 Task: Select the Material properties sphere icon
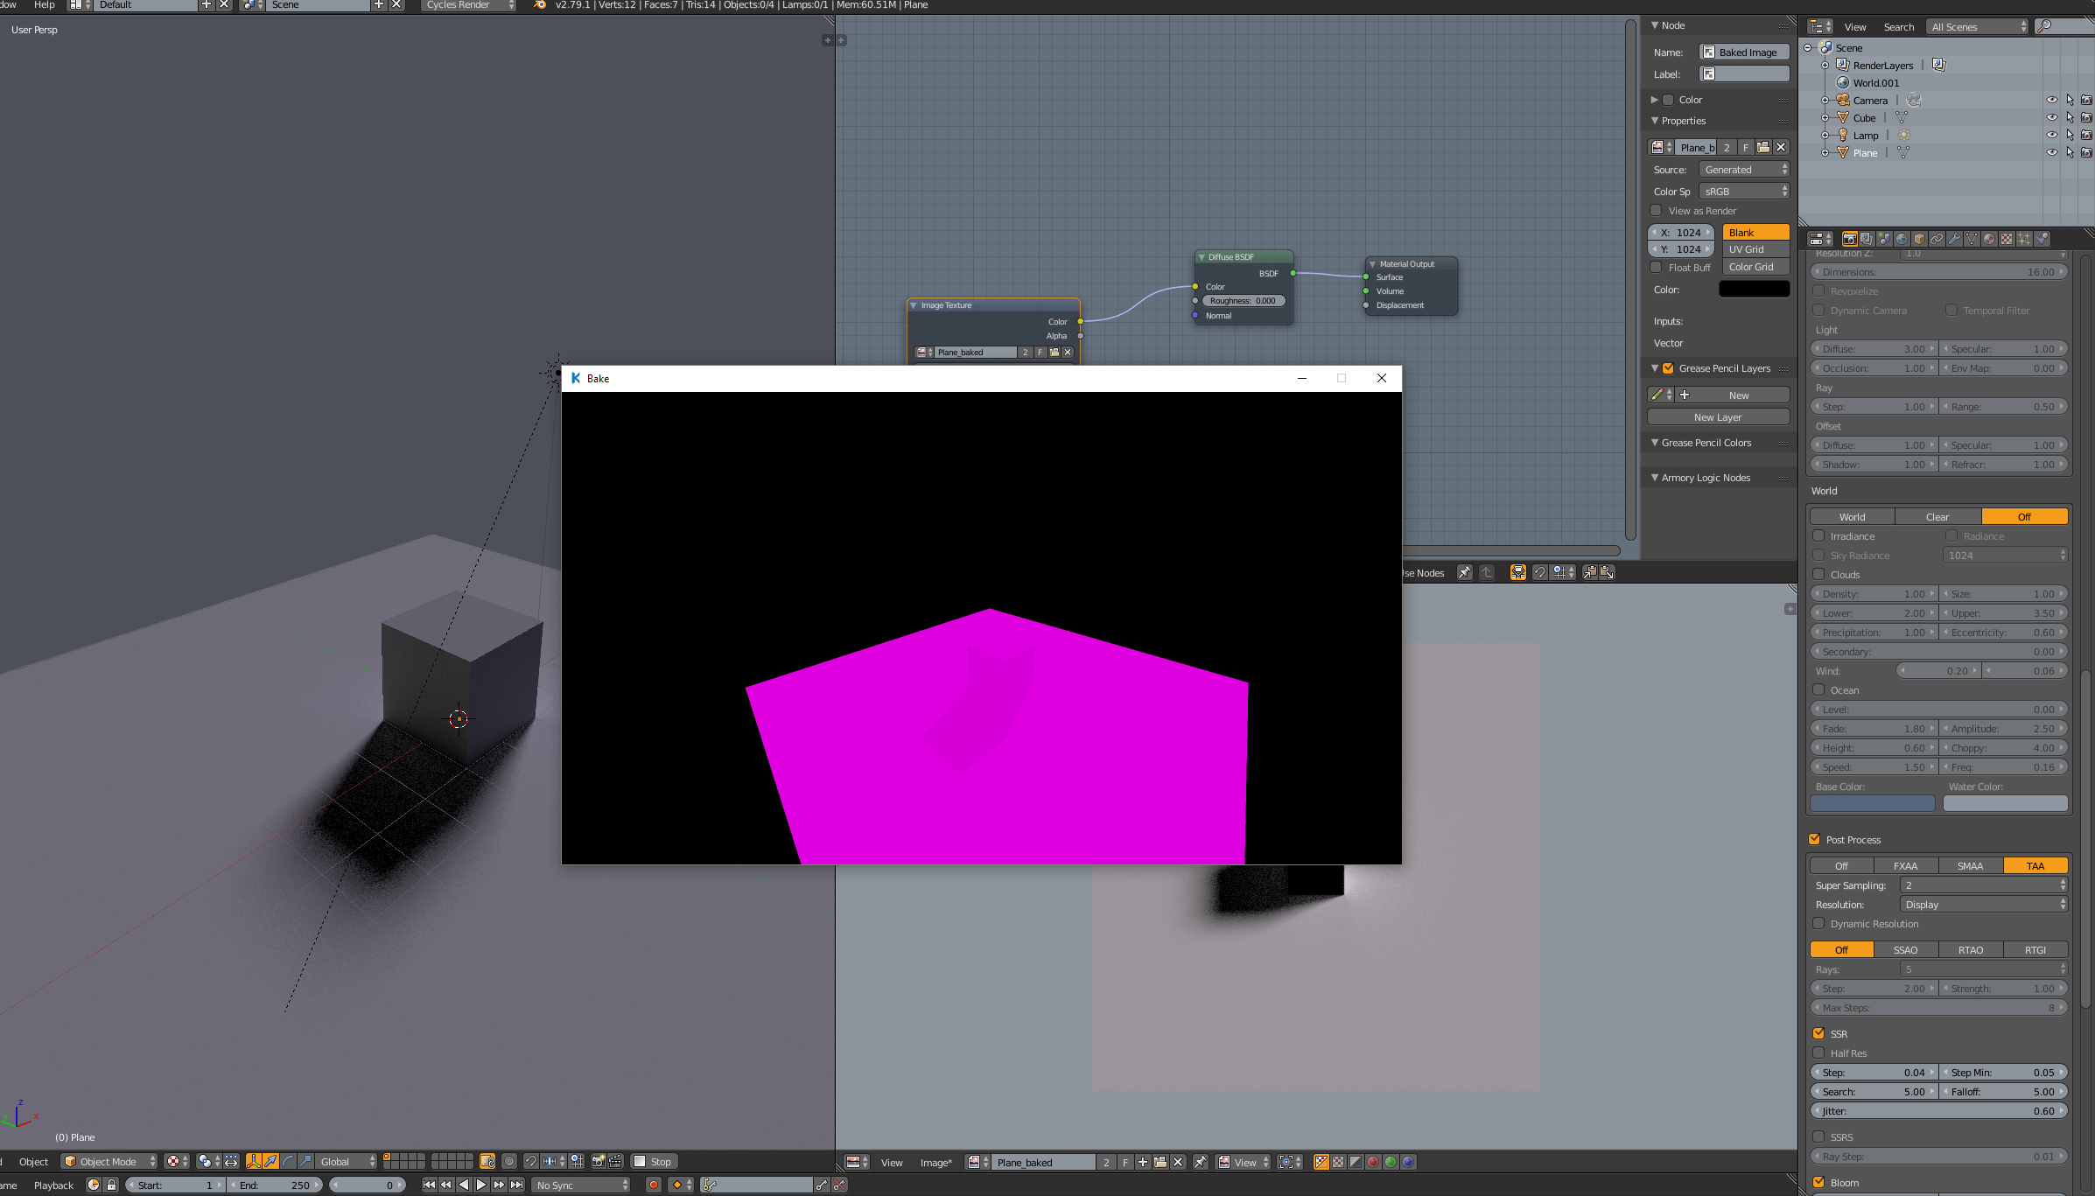point(1989,238)
